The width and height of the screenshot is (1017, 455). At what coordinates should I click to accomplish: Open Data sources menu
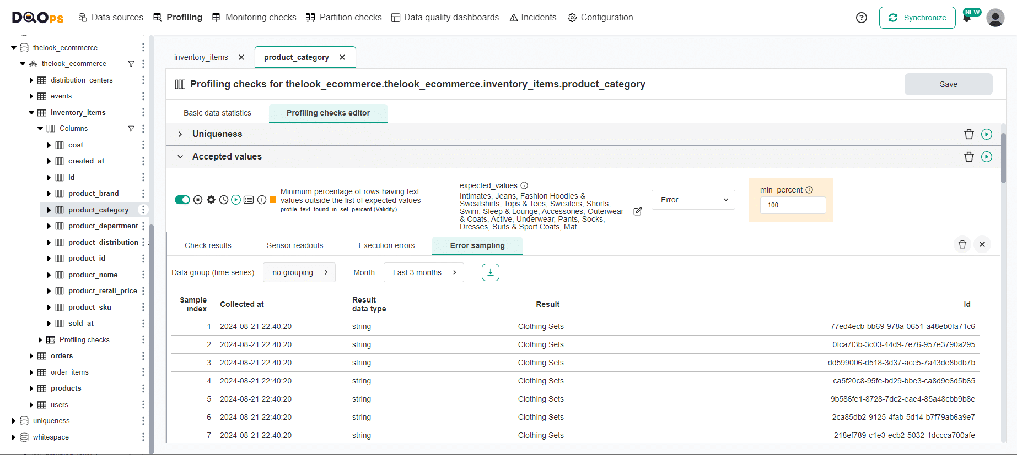[x=111, y=18]
